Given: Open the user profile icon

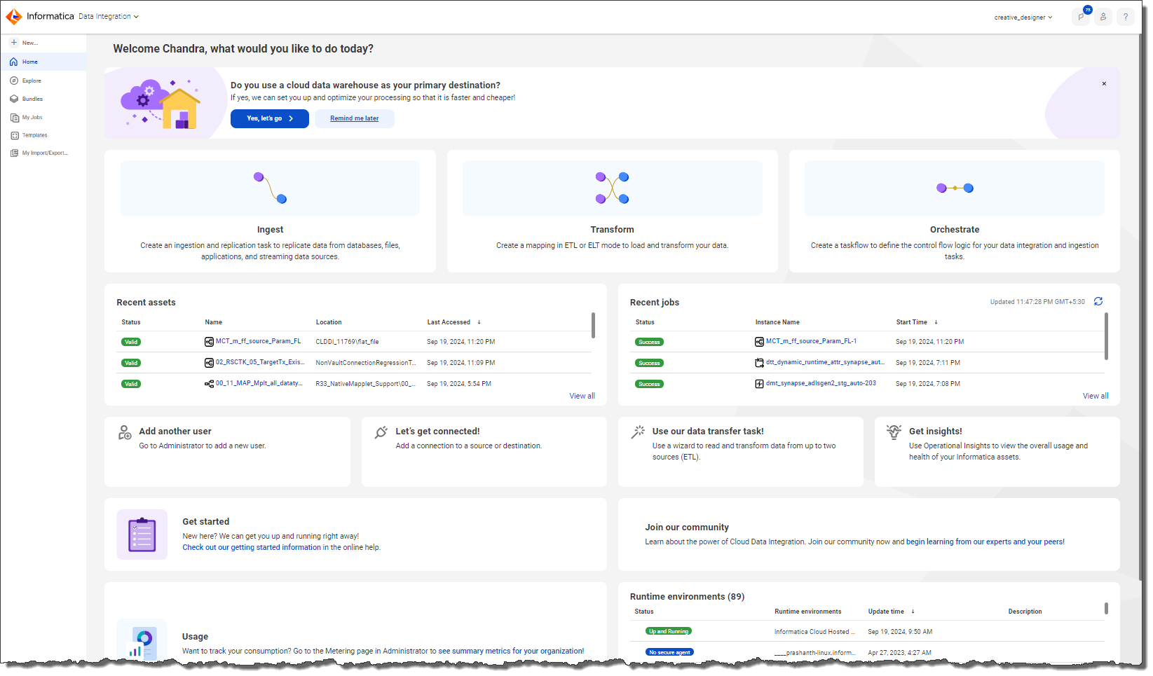Looking at the screenshot, I should tap(1103, 17).
